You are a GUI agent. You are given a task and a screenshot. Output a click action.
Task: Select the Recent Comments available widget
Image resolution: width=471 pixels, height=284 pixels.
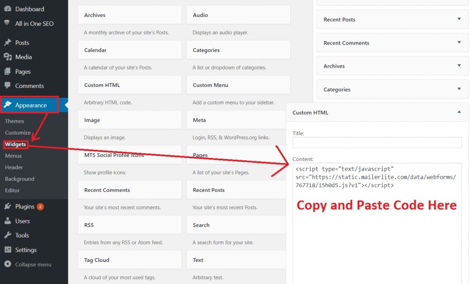pos(130,190)
